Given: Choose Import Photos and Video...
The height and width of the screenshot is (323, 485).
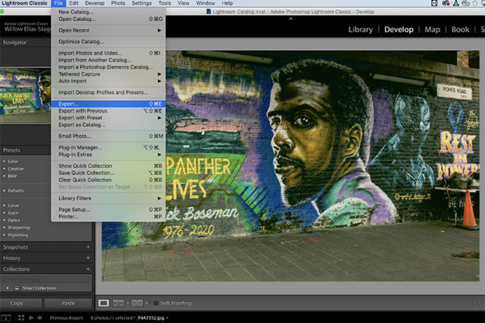Looking at the screenshot, I should pos(108,53).
